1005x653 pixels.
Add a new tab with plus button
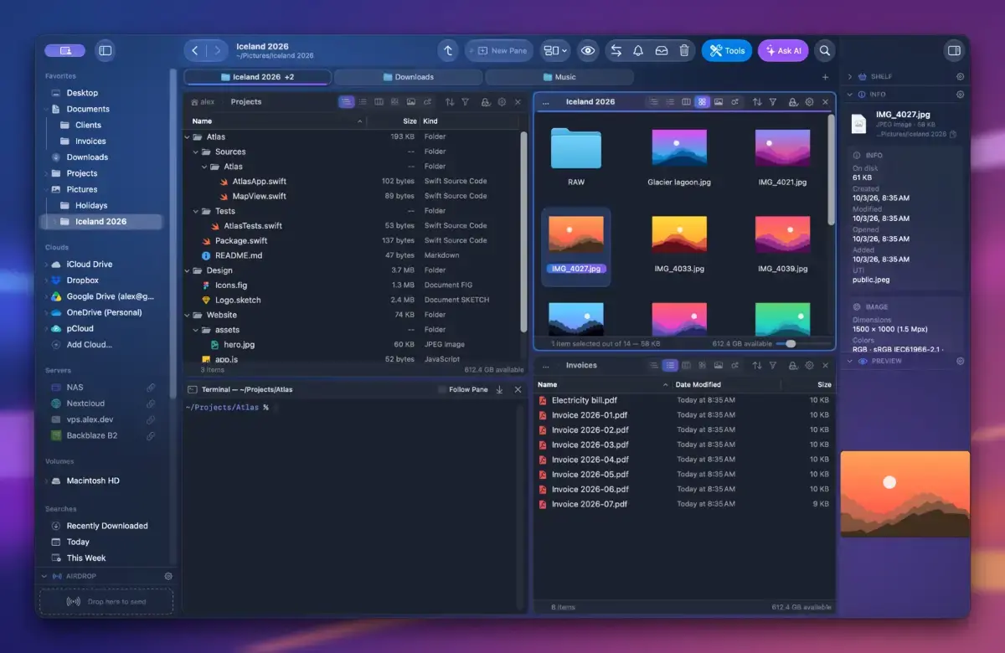825,77
